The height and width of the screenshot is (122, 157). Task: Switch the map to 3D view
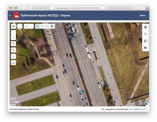coord(13,26)
